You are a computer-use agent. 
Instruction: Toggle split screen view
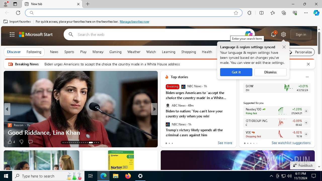pyautogui.click(x=261, y=13)
